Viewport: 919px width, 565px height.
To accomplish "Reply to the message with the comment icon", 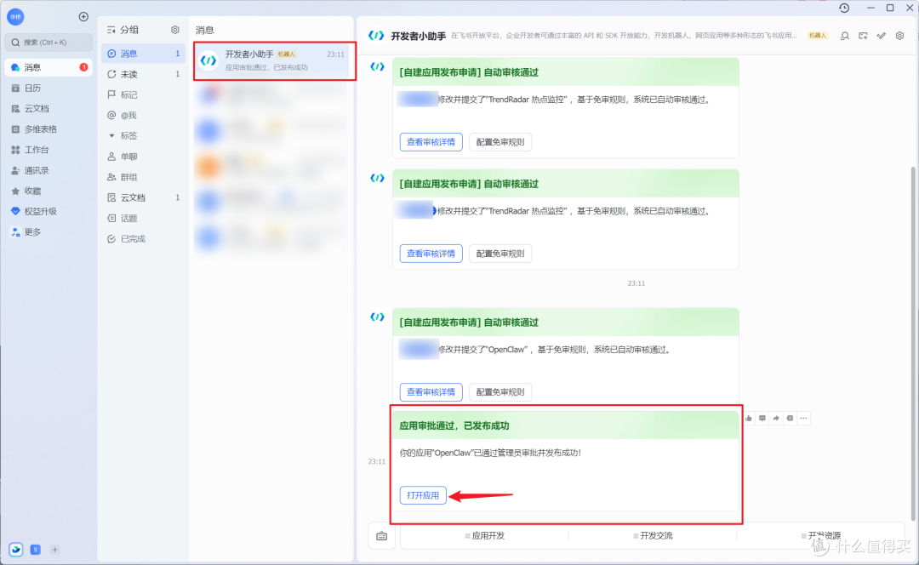I will tap(762, 419).
